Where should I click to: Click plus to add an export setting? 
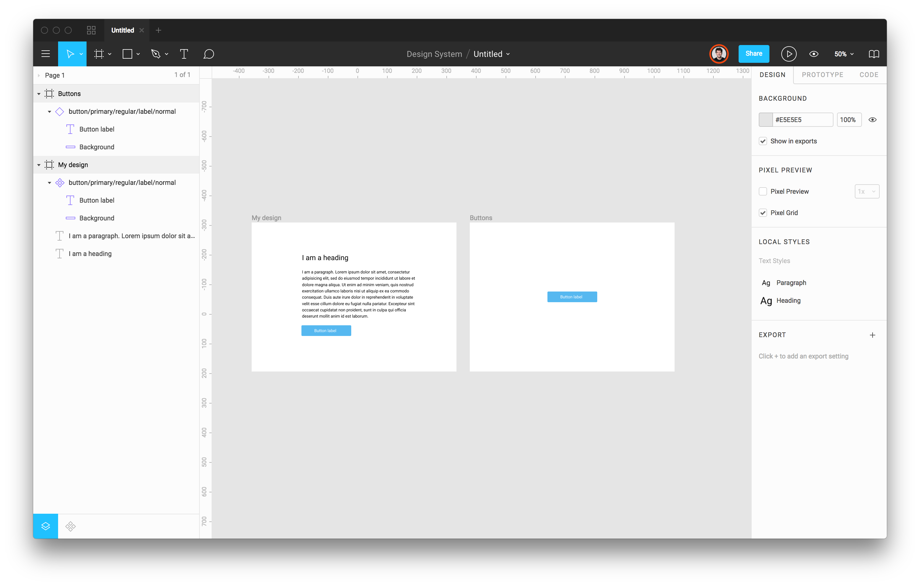coord(873,335)
